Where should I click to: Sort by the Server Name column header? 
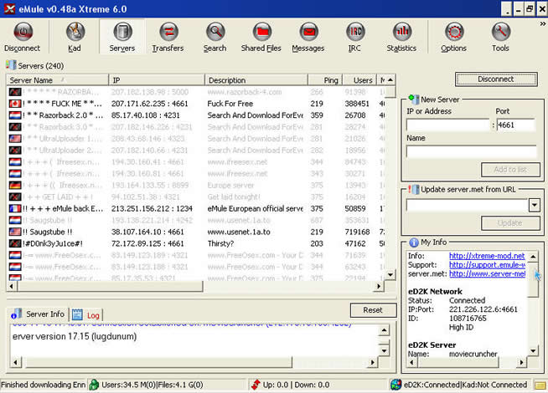[58, 80]
